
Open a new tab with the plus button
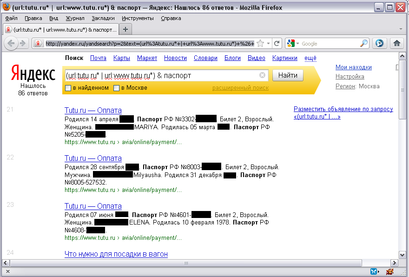(125, 29)
